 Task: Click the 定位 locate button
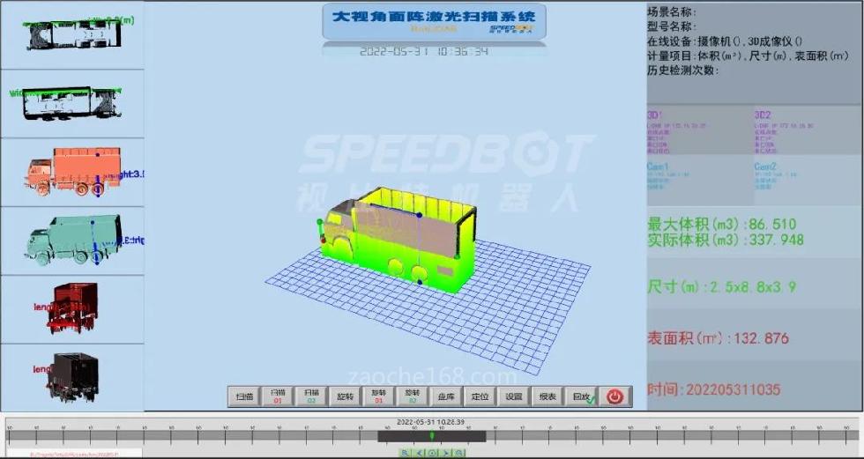click(x=480, y=396)
